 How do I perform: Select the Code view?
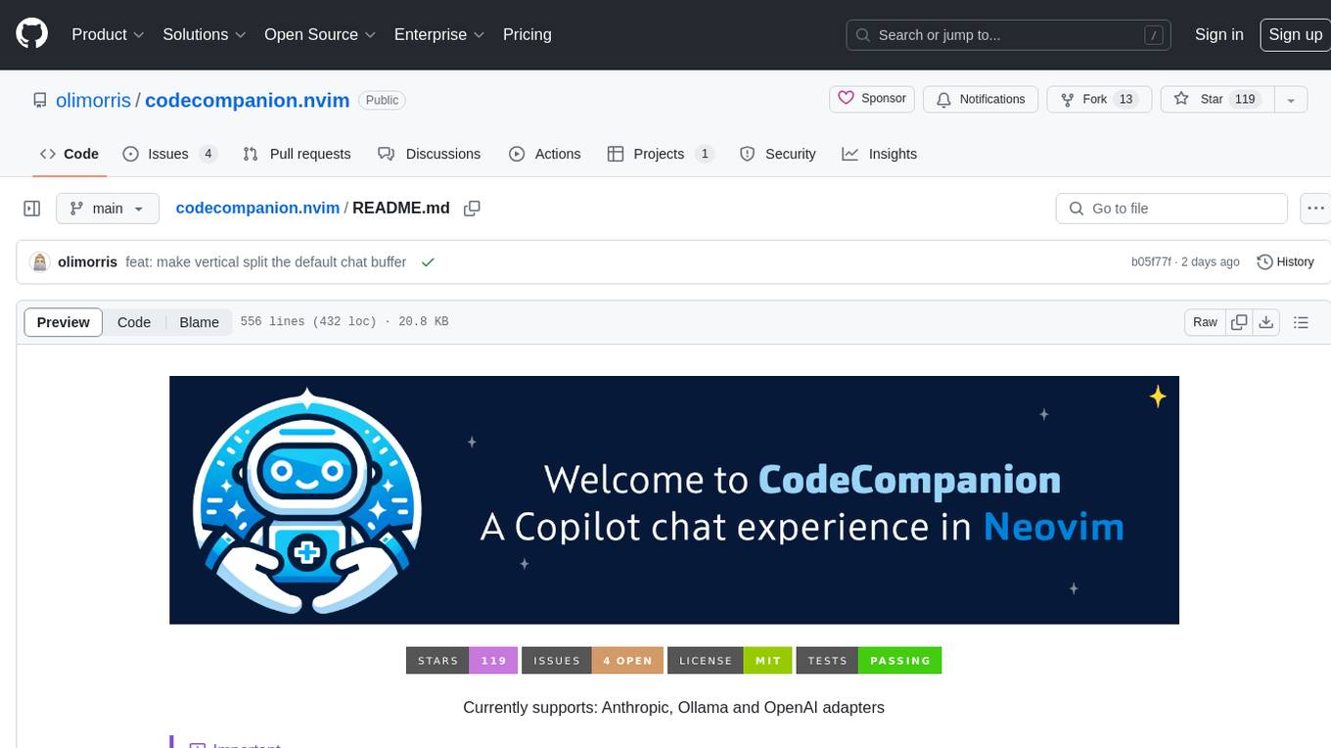click(x=134, y=322)
